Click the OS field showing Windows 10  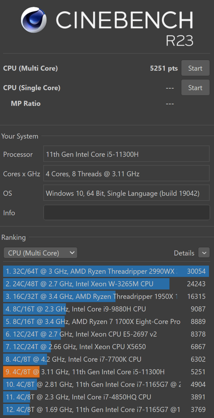(126, 193)
